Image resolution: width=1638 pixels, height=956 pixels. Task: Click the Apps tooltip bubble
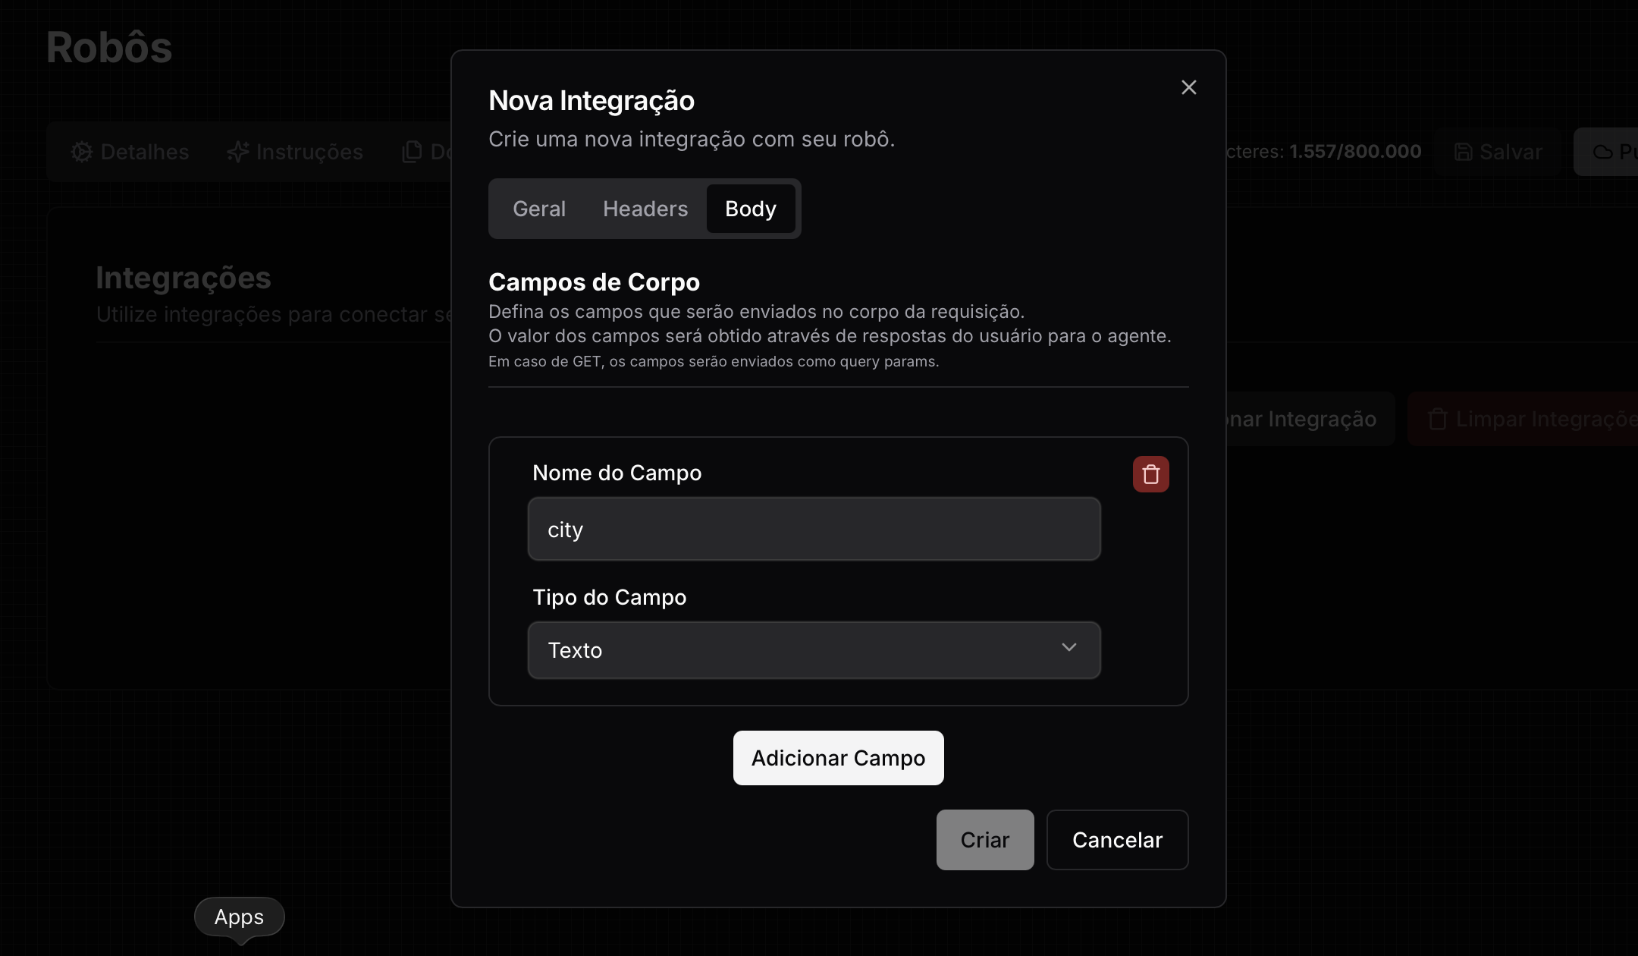(239, 917)
